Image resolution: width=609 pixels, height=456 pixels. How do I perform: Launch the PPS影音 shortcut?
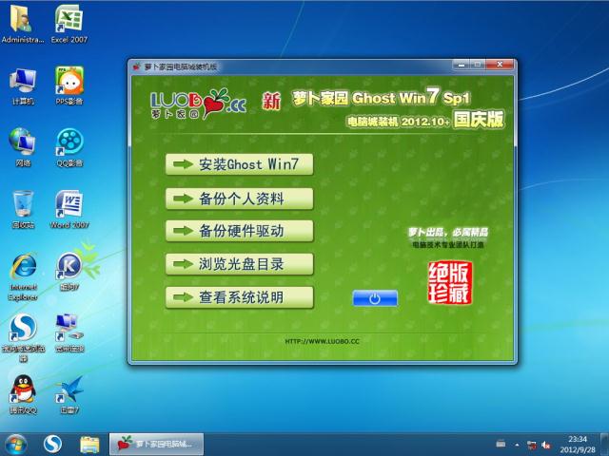[x=69, y=85]
